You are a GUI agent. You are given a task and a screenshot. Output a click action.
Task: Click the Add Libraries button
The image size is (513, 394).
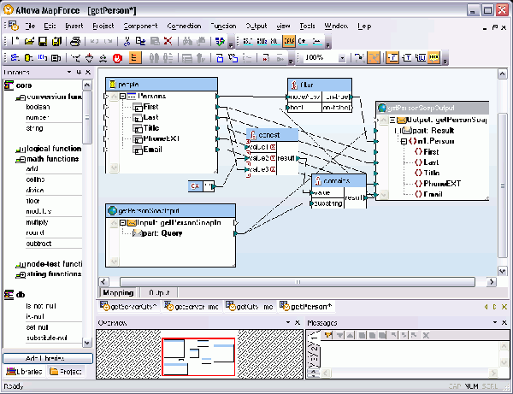[x=46, y=358]
